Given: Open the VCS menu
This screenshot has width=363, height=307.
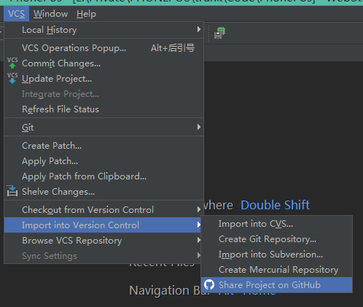Looking at the screenshot, I should click(x=17, y=14).
